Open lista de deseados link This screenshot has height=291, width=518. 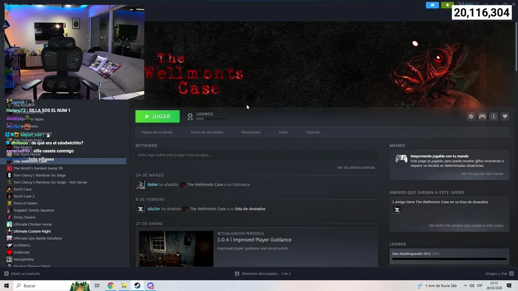(x=250, y=209)
